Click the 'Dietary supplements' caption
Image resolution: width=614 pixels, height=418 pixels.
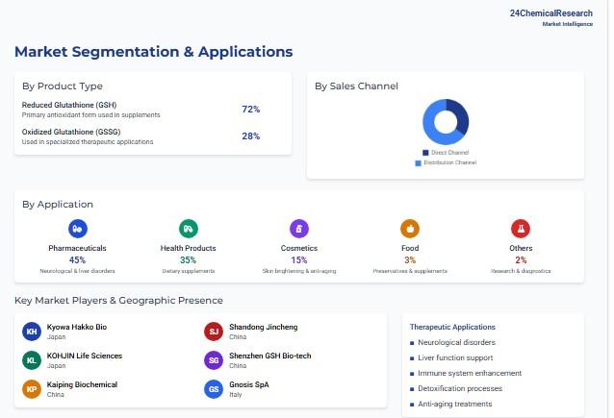(189, 271)
